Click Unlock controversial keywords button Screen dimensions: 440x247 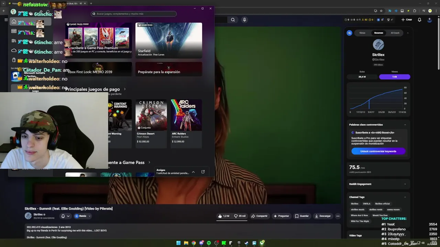pyautogui.click(x=378, y=151)
